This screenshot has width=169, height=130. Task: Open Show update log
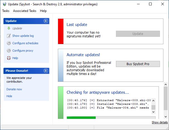coord(23,36)
